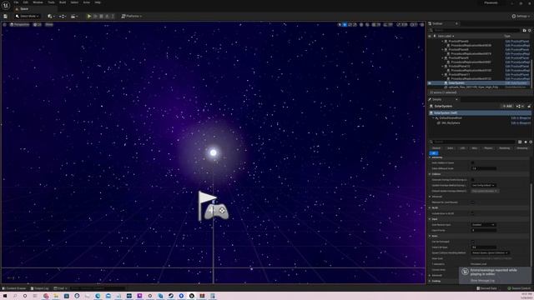Open the Help menu

(98, 2)
